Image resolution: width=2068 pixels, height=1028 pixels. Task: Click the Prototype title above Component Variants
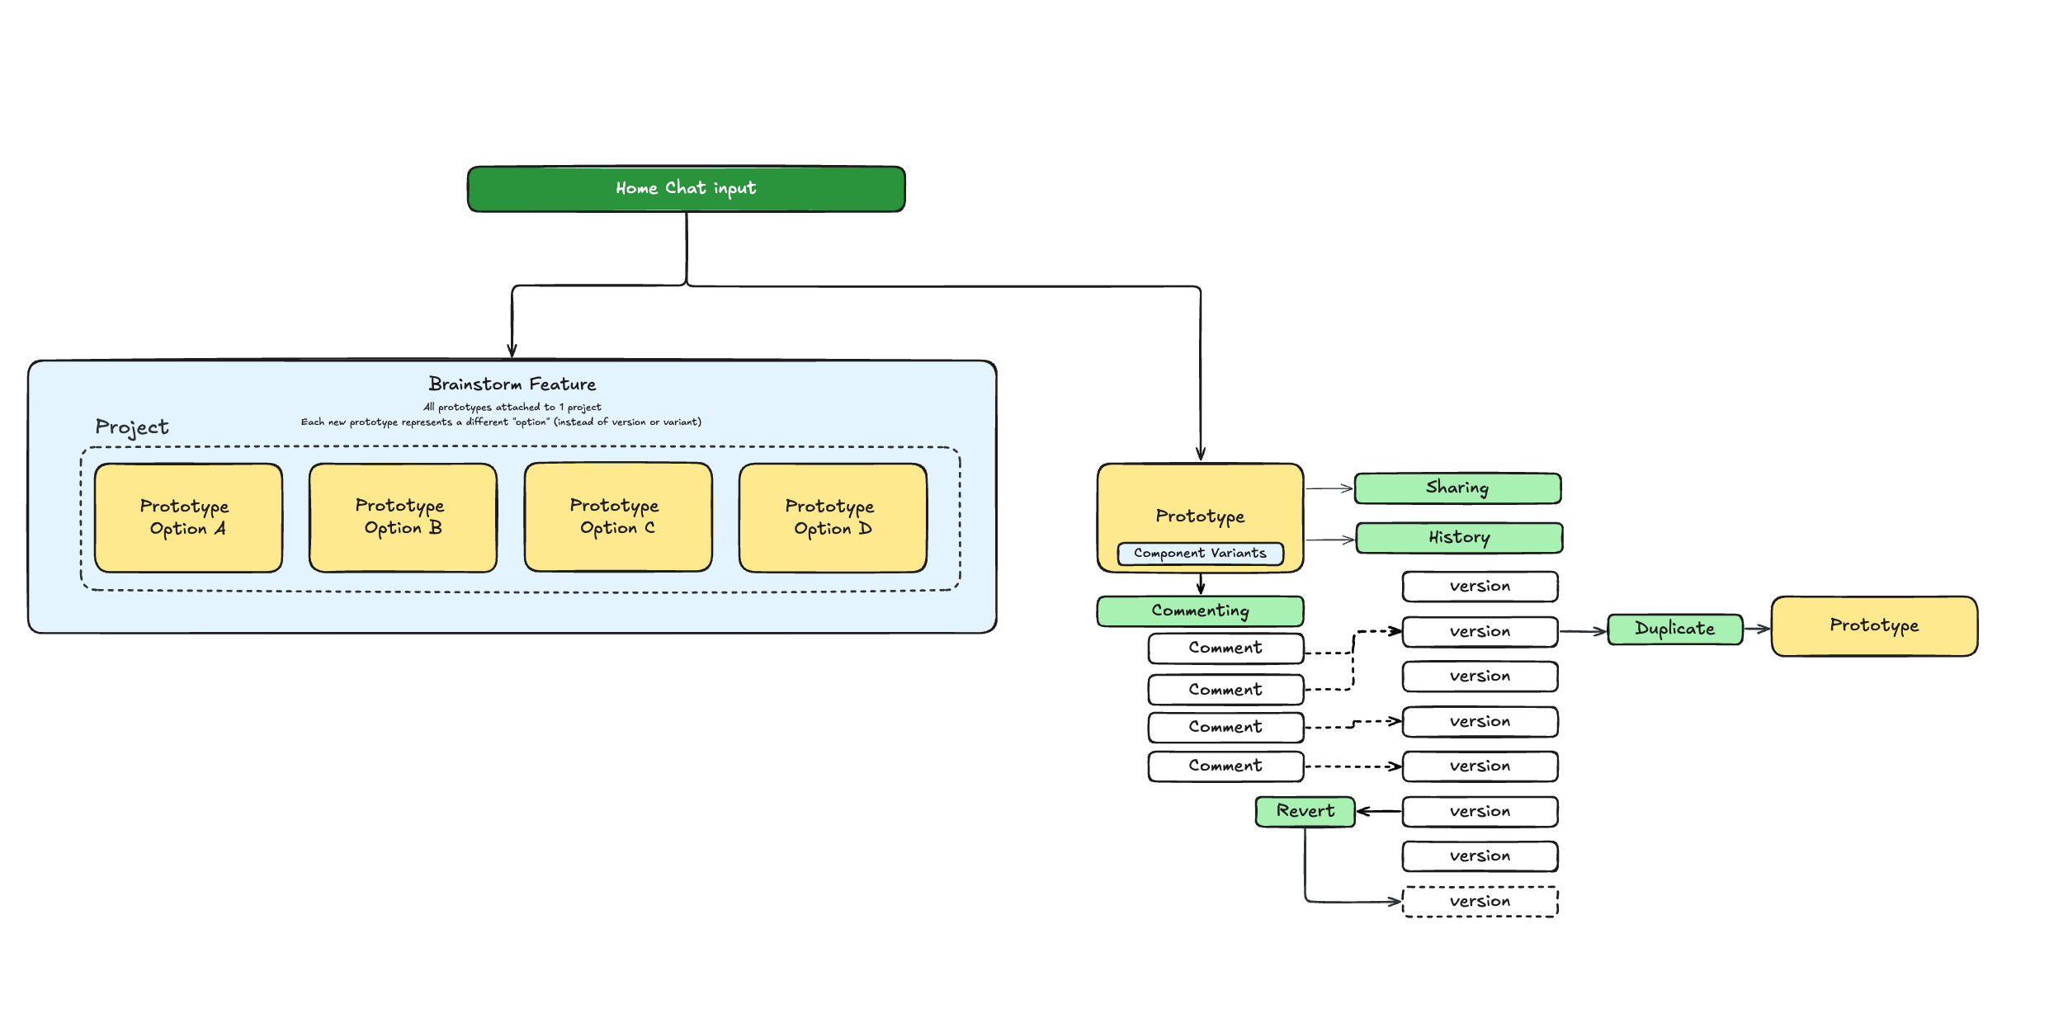click(1200, 516)
